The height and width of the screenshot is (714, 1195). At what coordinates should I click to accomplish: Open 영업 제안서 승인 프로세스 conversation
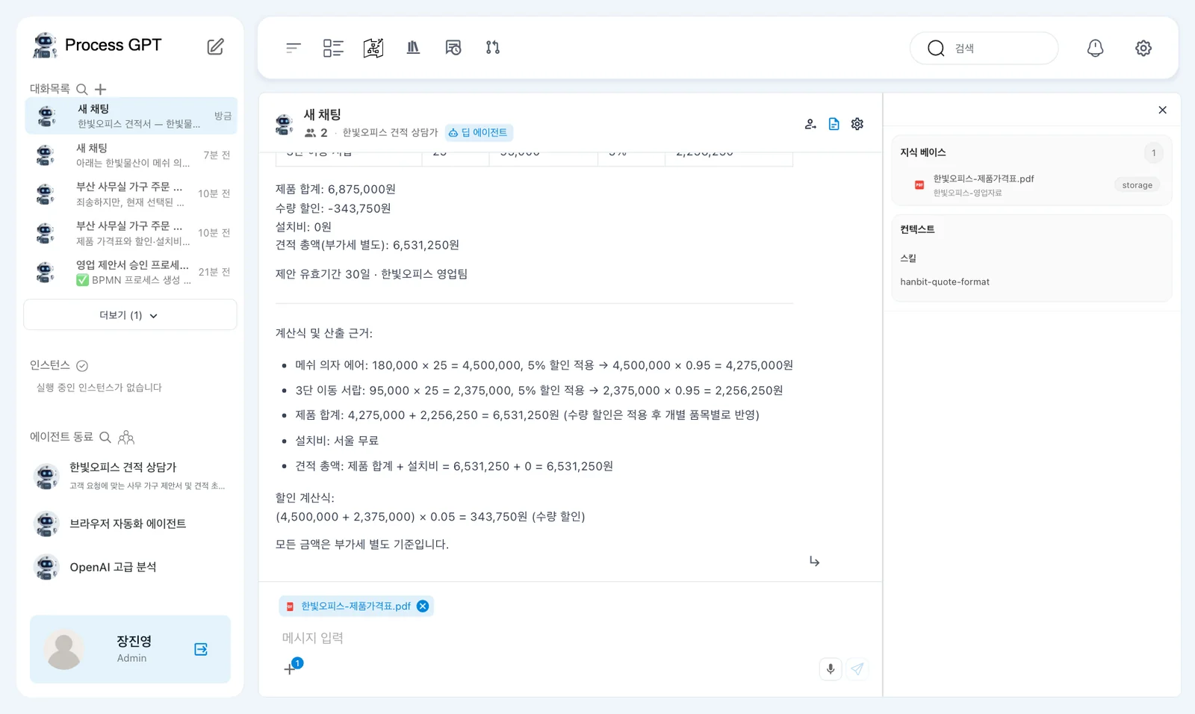(131, 272)
